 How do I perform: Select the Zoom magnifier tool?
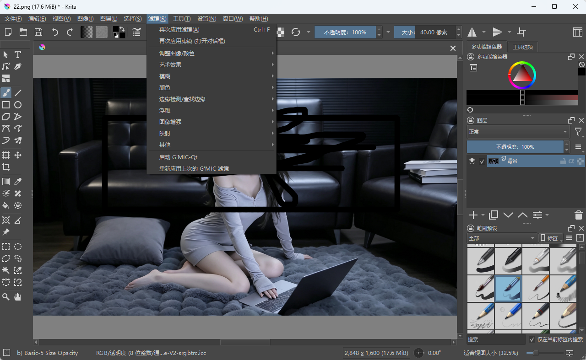(6, 297)
